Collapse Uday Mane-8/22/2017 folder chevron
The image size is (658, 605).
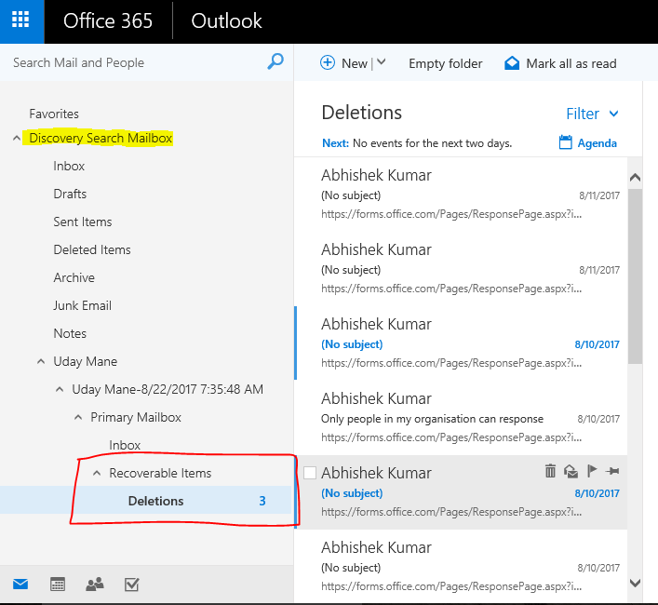click(60, 389)
